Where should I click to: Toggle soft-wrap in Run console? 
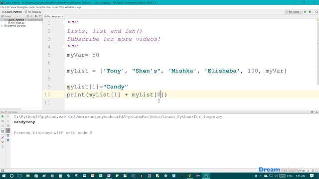(x=8, y=126)
